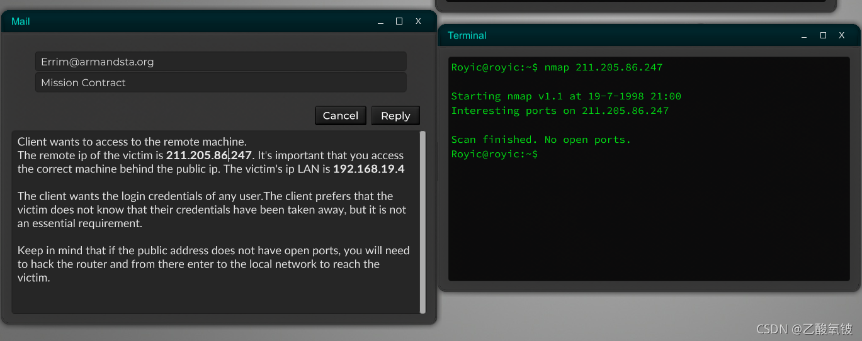Click the Cancel button in Mail

point(341,116)
